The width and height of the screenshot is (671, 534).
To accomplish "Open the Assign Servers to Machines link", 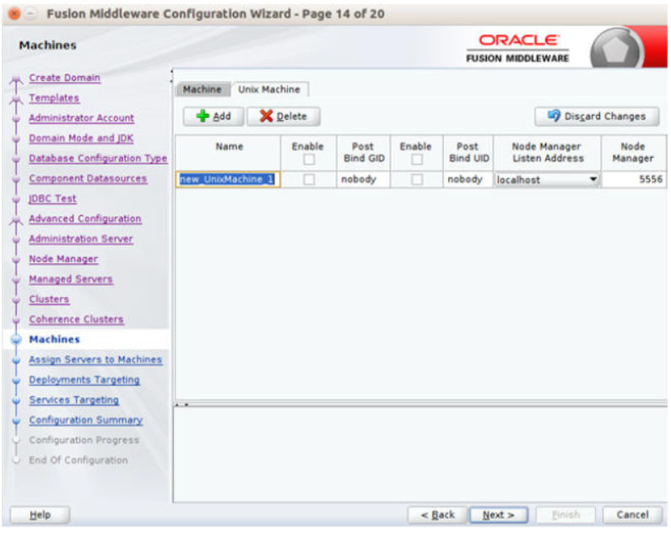I will click(95, 359).
